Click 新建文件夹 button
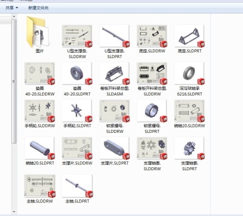 point(38,8)
